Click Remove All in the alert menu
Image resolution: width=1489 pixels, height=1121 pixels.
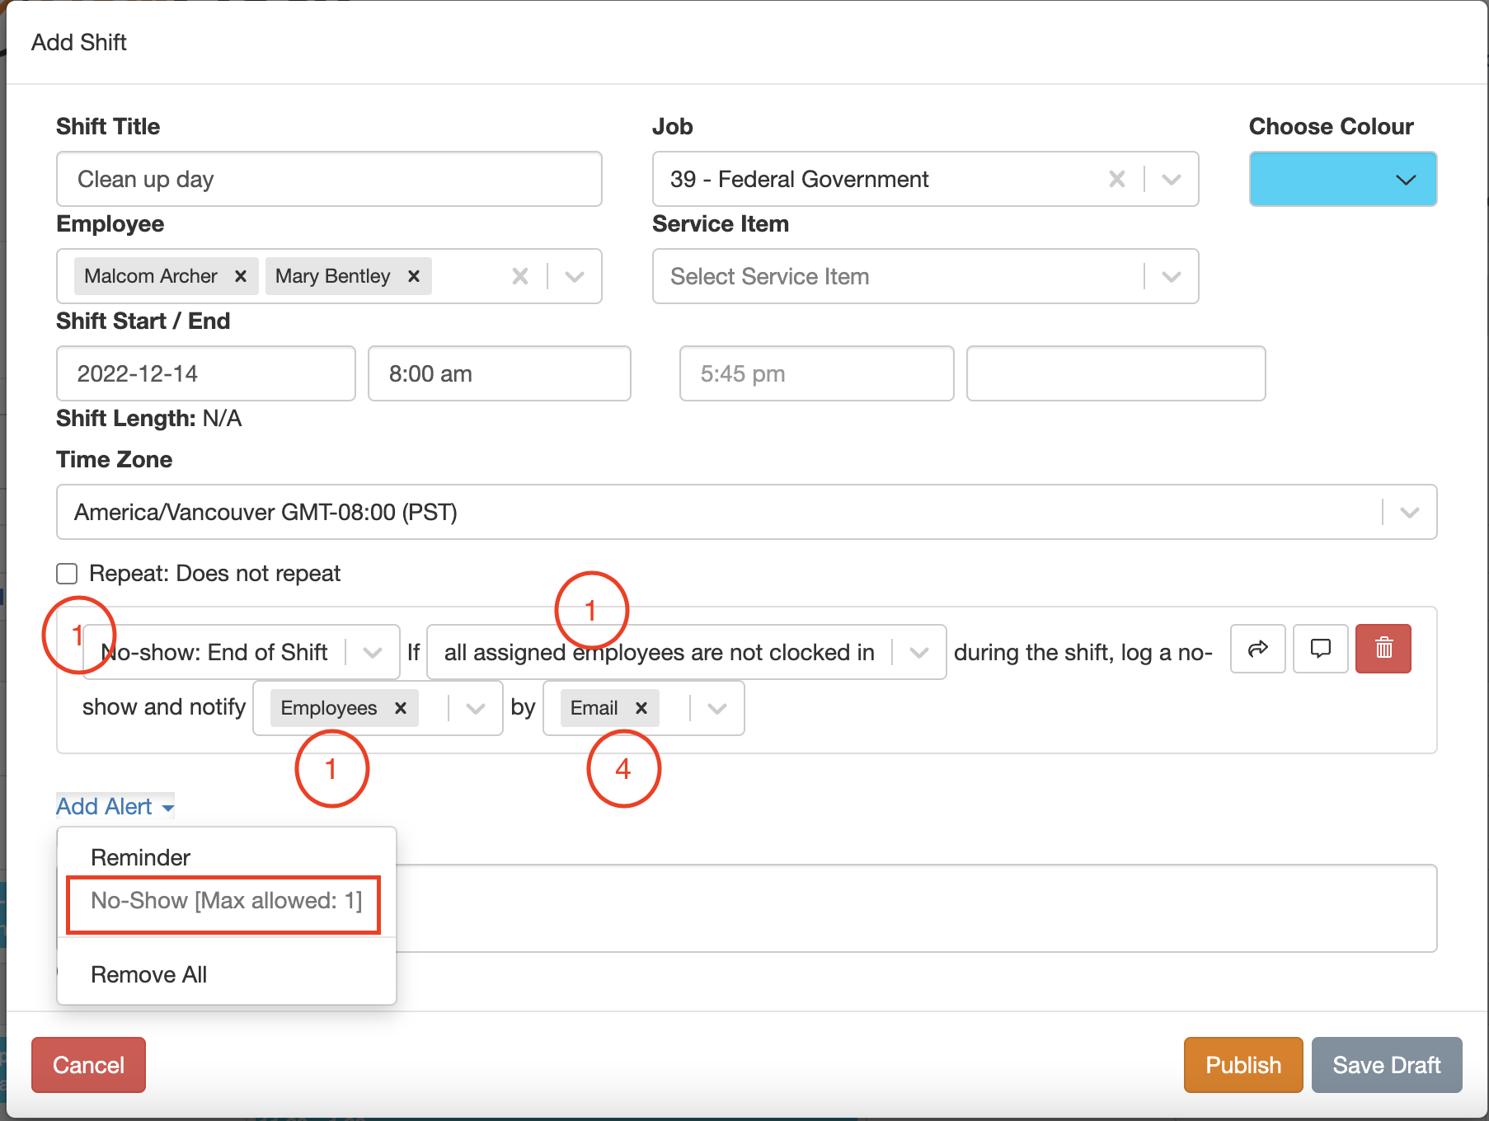pos(148,974)
